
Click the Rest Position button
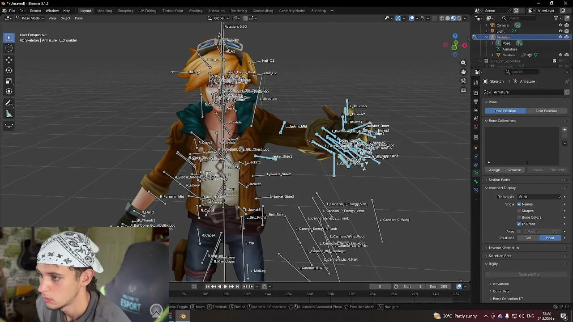pos(546,111)
